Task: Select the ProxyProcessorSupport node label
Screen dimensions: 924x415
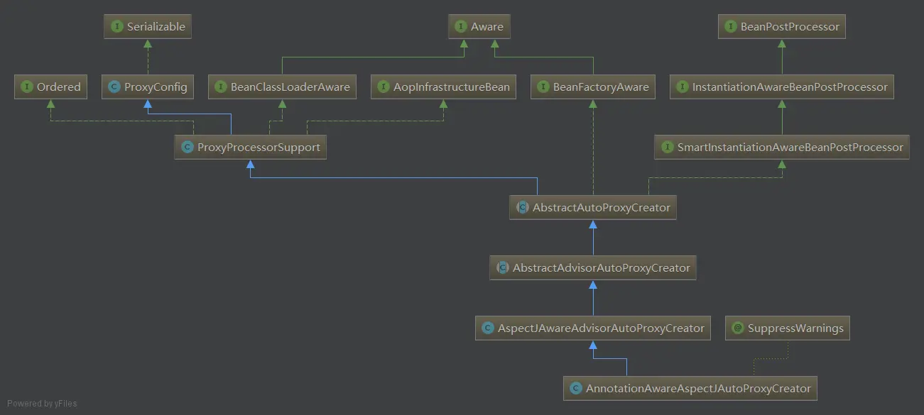Action: click(259, 148)
